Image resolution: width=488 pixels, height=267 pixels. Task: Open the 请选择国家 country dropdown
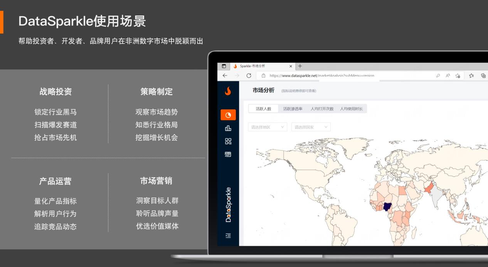point(311,126)
